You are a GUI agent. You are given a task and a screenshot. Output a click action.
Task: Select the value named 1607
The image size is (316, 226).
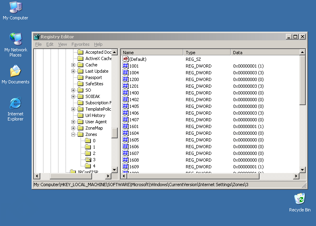pyautogui.click(x=134, y=153)
